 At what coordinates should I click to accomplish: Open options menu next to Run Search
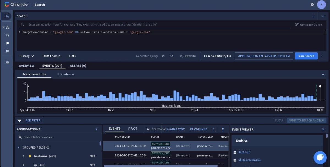tap(323, 56)
